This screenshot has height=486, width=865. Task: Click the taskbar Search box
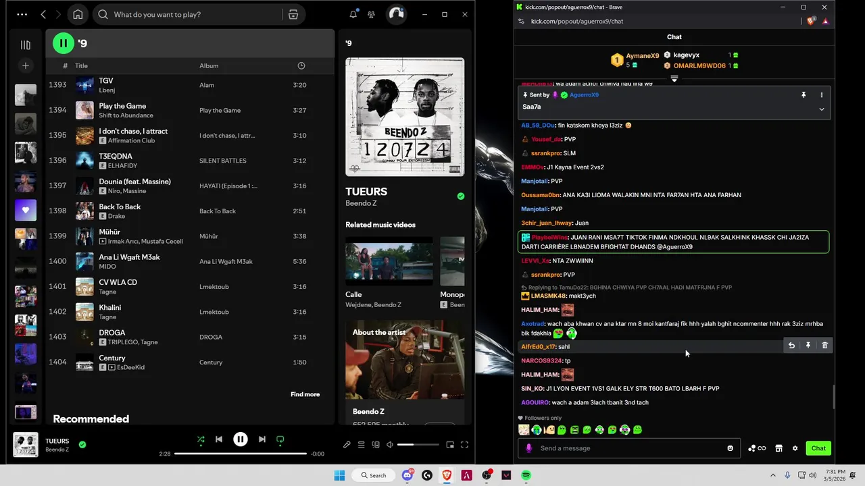(x=374, y=475)
